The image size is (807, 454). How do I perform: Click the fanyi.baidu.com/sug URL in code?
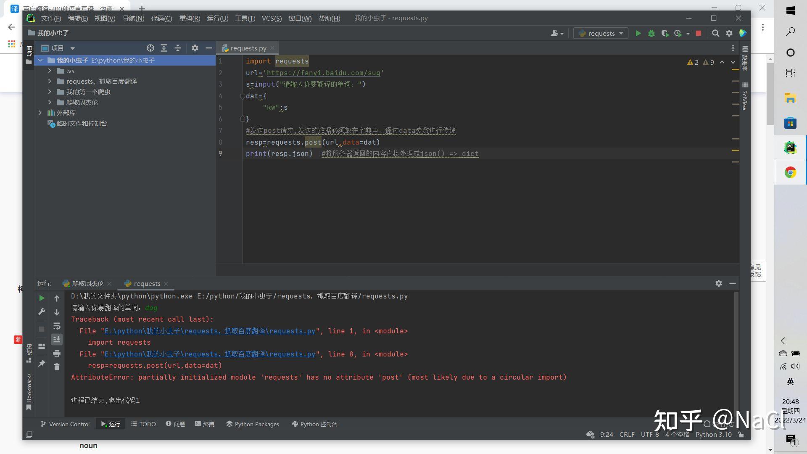coord(323,73)
